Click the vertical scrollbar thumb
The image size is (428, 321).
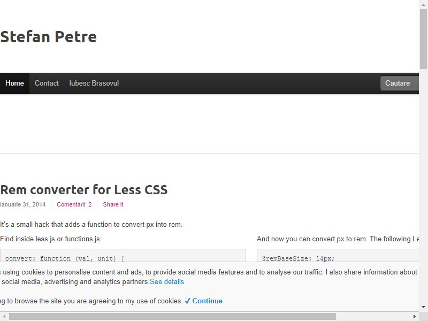pos(423,39)
